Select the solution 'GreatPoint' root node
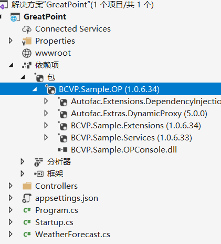Screen dimensions: 221x244 (x=82, y=5)
